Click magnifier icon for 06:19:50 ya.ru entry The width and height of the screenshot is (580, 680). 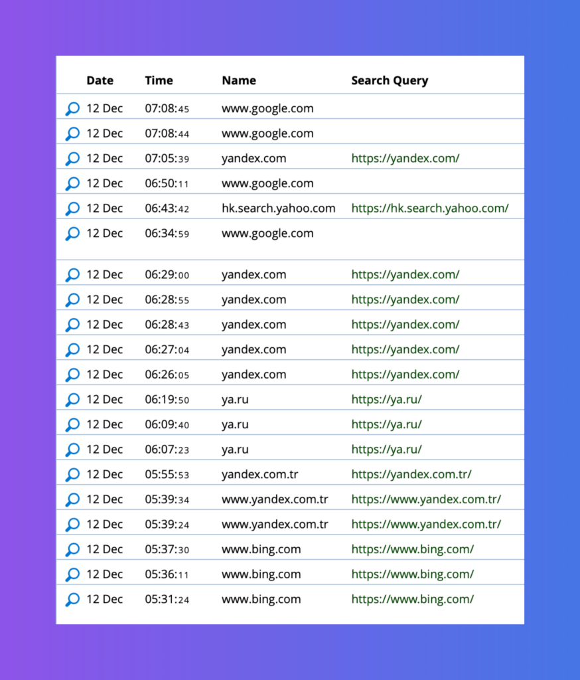pyautogui.click(x=72, y=400)
